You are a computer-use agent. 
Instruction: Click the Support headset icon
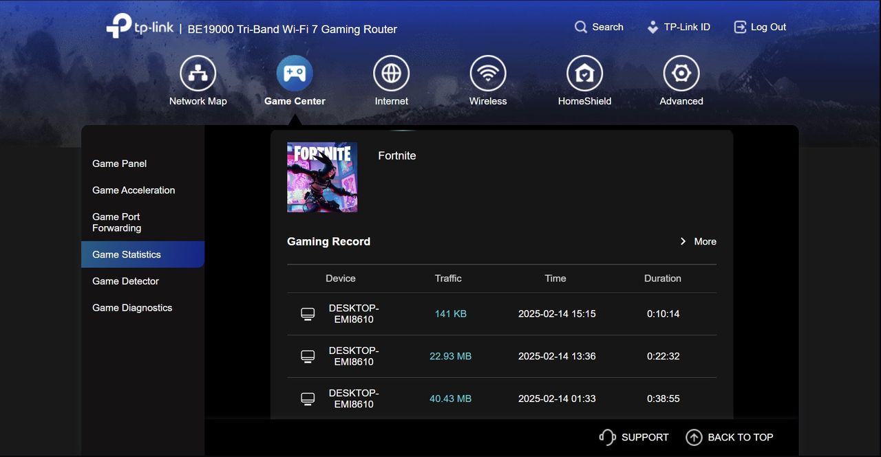(607, 437)
